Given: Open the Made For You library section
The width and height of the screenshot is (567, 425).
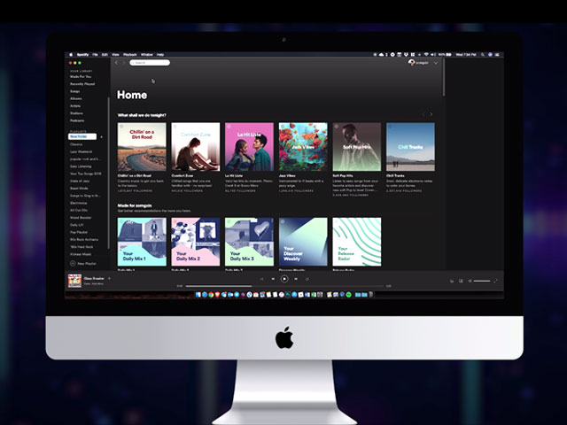Looking at the screenshot, I should tap(81, 77).
